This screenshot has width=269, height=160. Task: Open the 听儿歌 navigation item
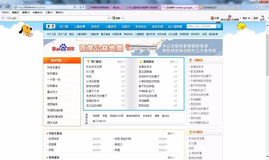click(x=64, y=26)
